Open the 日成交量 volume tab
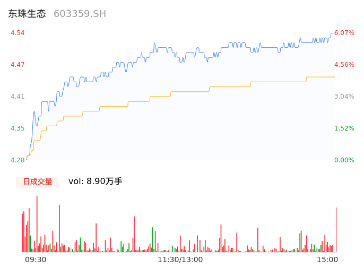The height and width of the screenshot is (278, 364). [37, 182]
